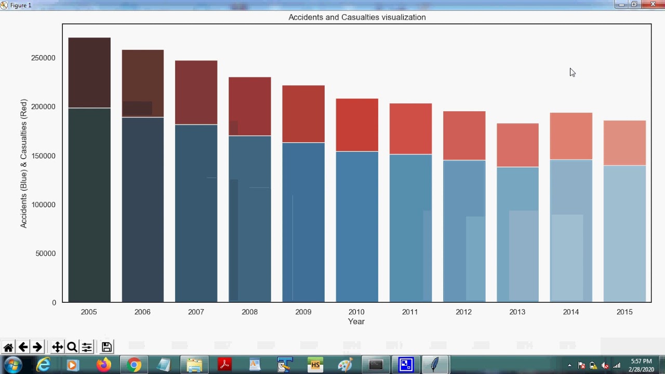Click the blue accidents bar for 2010
This screenshot has width=665, height=374.
tap(357, 227)
